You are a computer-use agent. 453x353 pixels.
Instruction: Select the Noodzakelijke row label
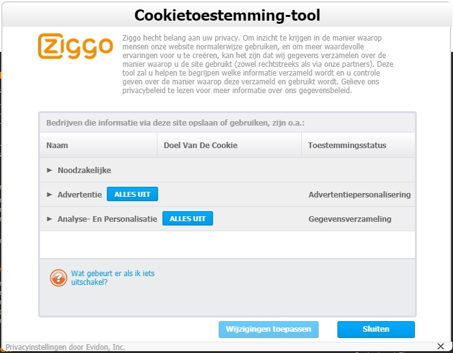point(84,170)
